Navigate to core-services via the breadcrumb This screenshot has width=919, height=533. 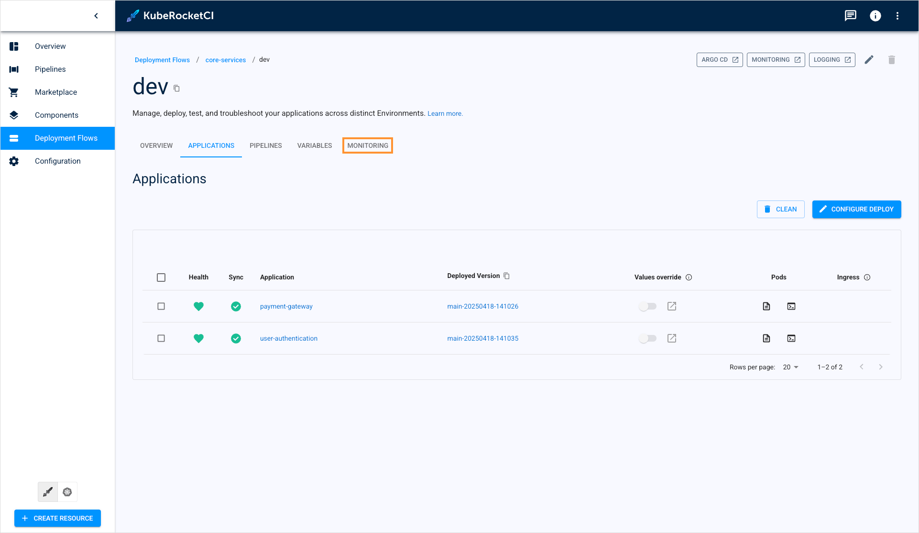tap(225, 59)
